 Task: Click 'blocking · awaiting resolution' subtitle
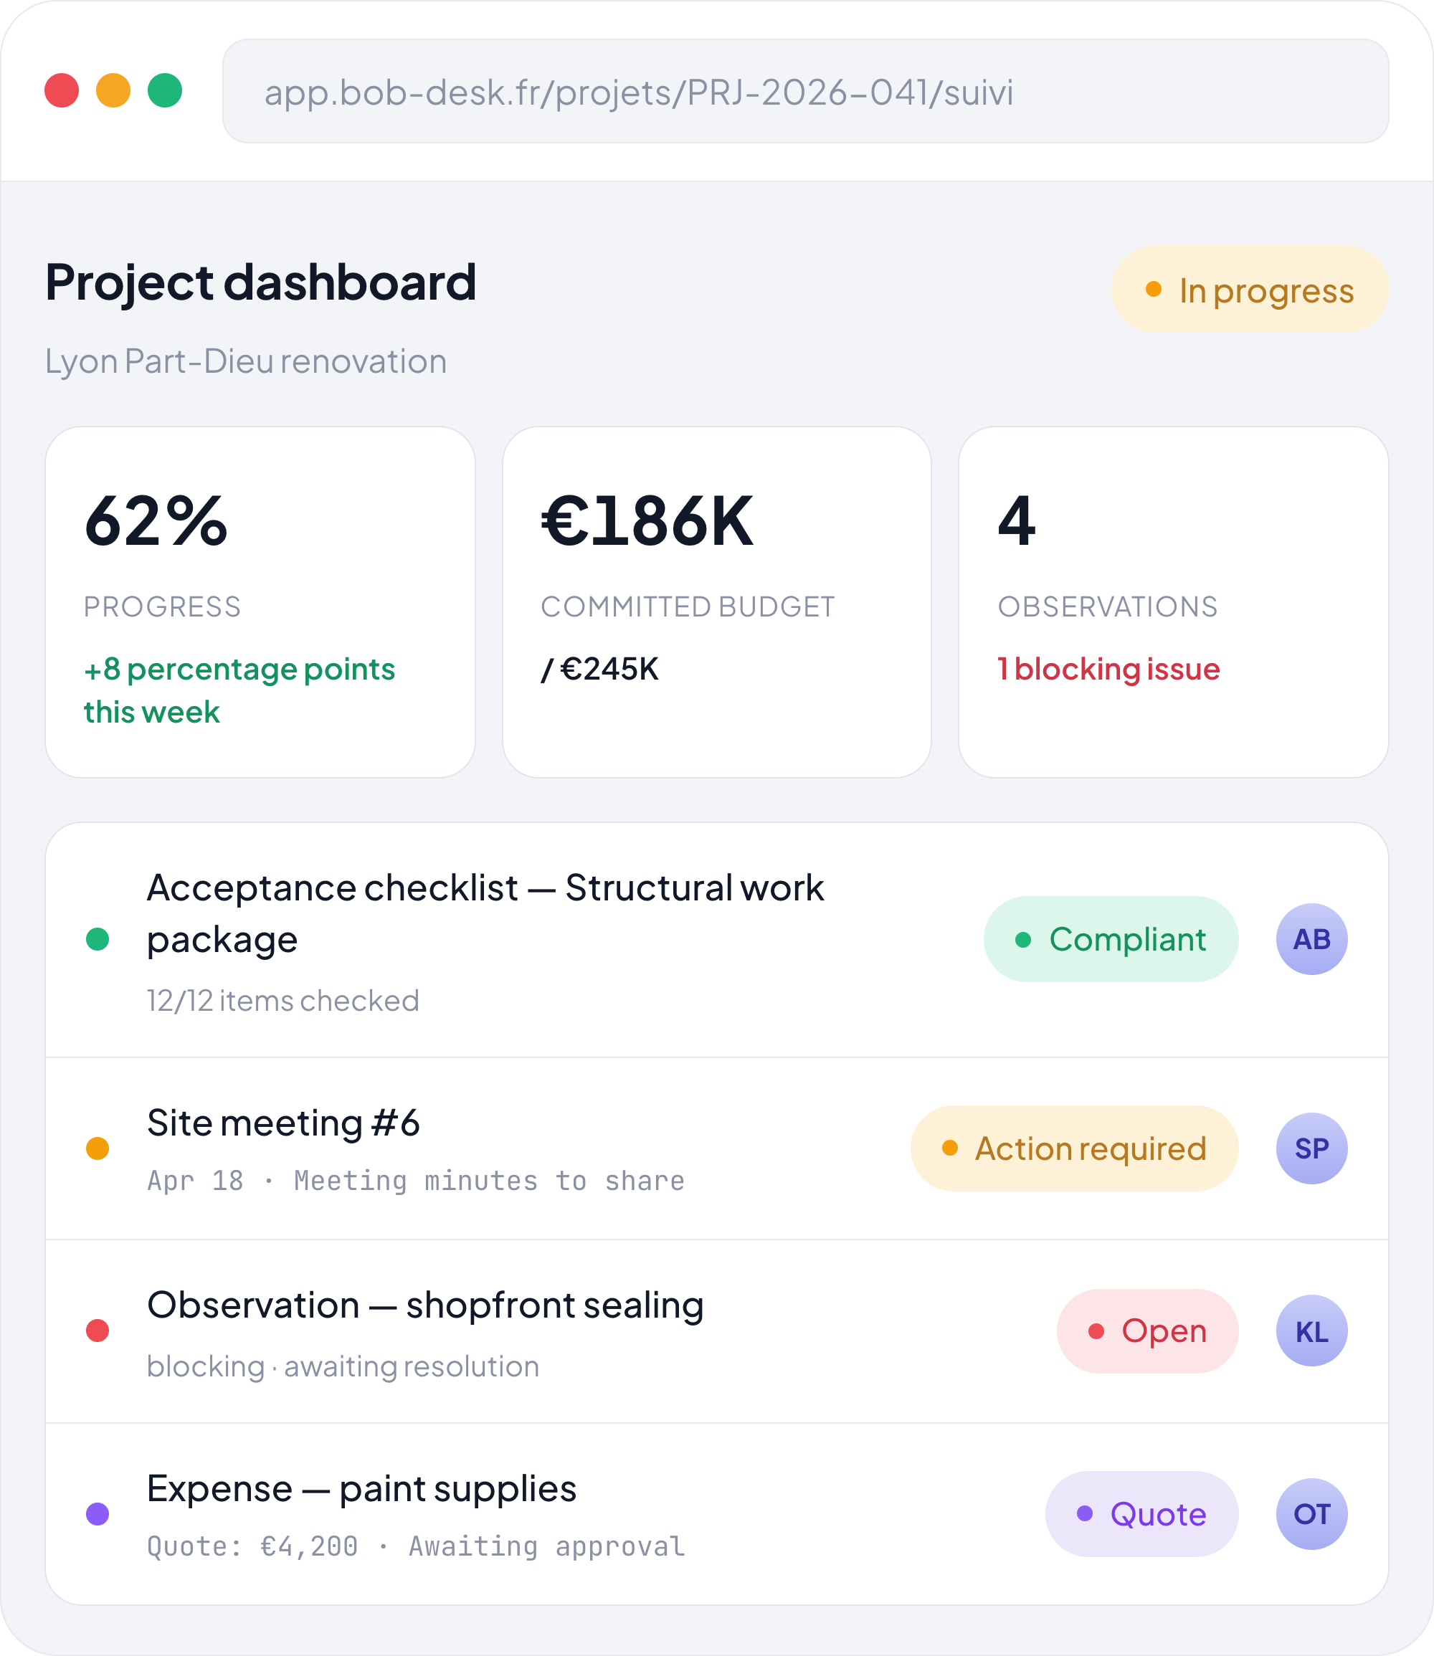pyautogui.click(x=343, y=1366)
